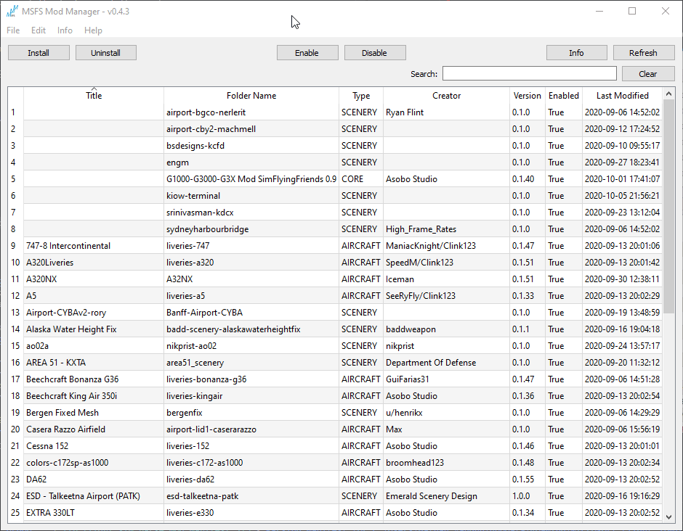This screenshot has height=531, width=683.
Task: Open the File menu
Action: [13, 30]
